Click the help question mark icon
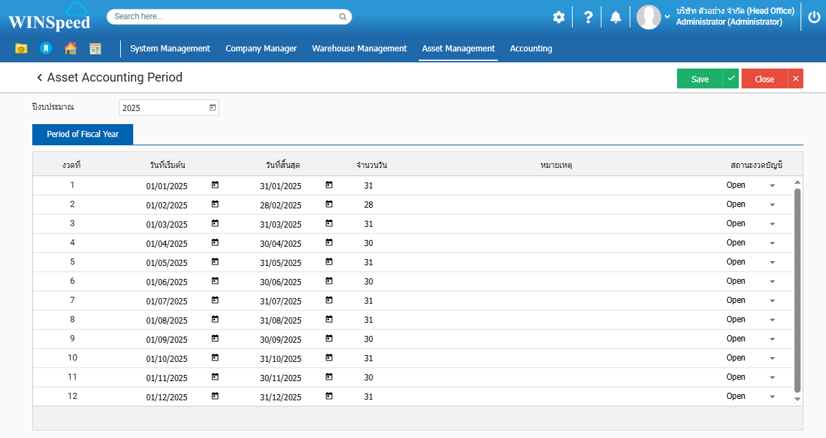Image resolution: width=826 pixels, height=438 pixels. [588, 17]
